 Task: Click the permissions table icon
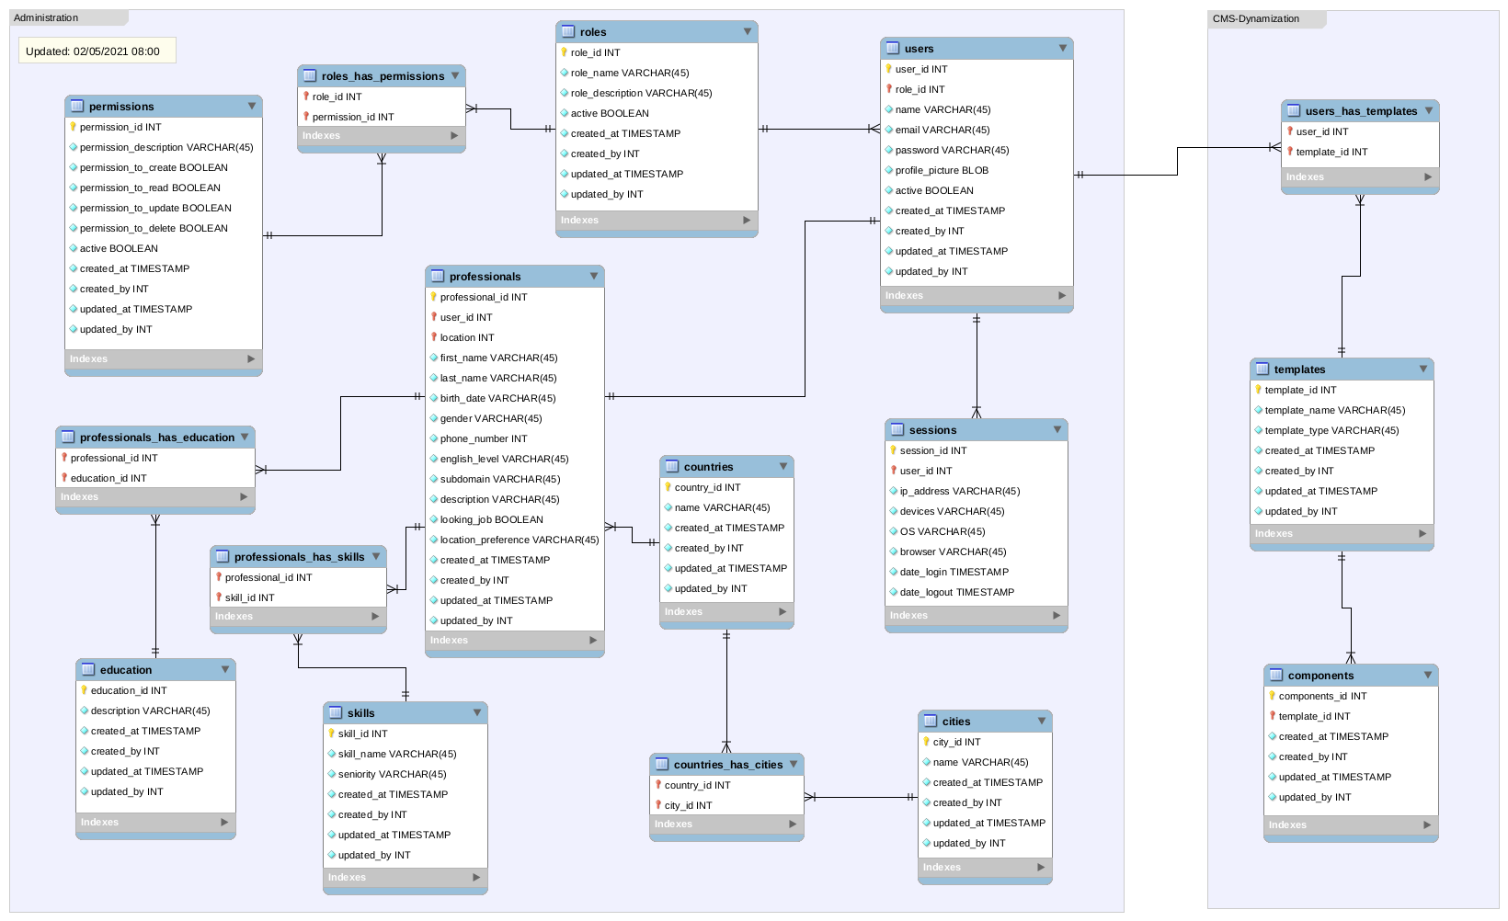77,107
